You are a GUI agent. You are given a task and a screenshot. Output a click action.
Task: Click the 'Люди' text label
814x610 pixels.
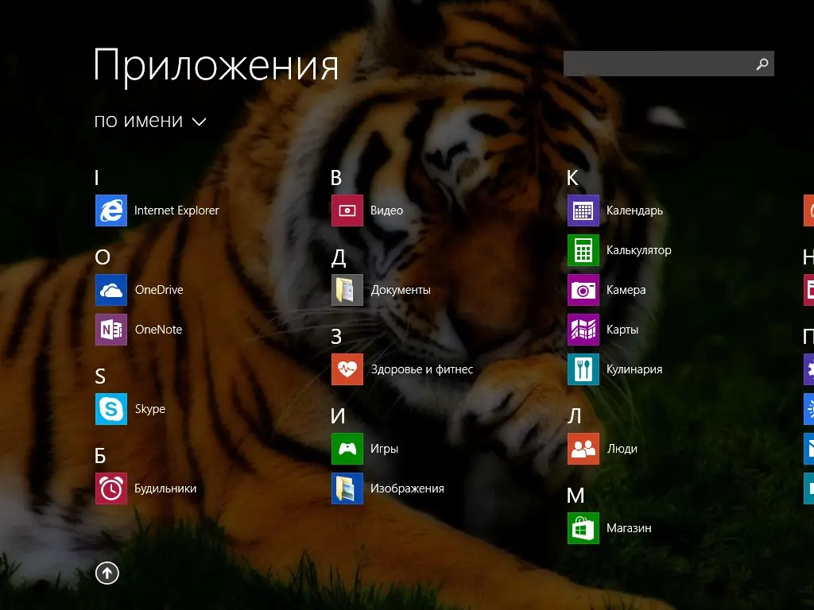(x=622, y=449)
